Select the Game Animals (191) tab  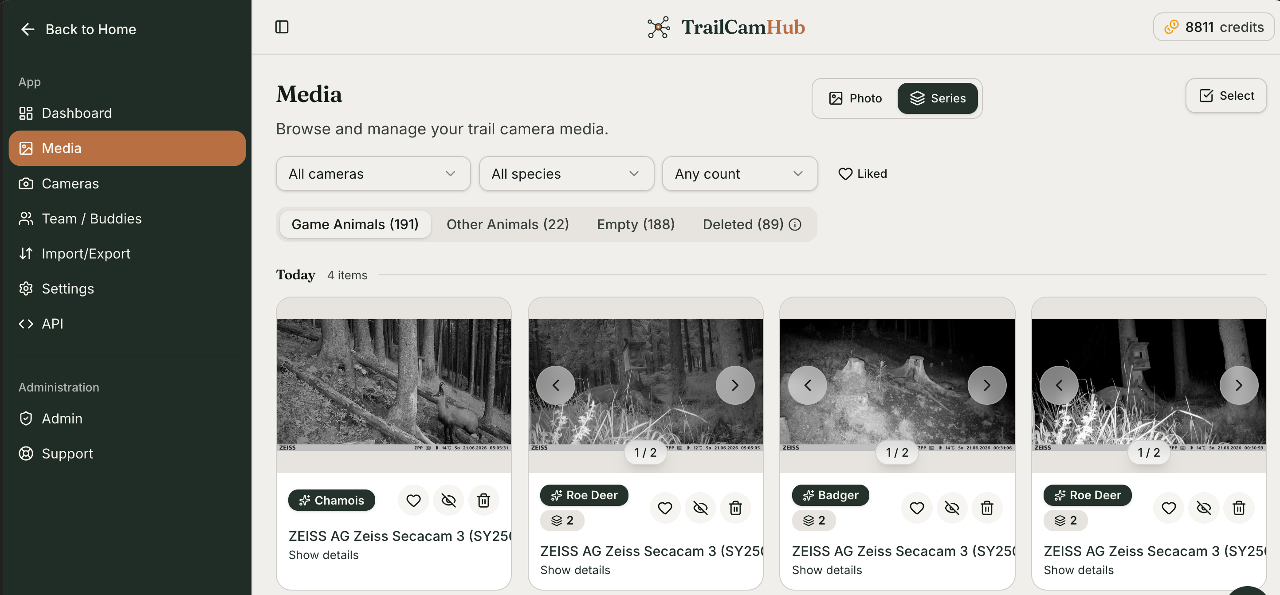point(355,224)
